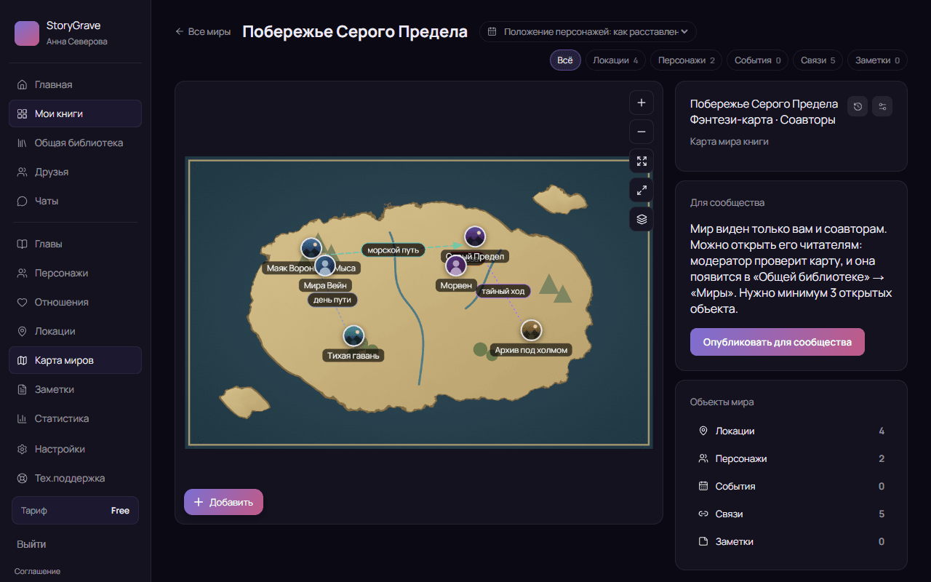Open Друзья page

75,172
